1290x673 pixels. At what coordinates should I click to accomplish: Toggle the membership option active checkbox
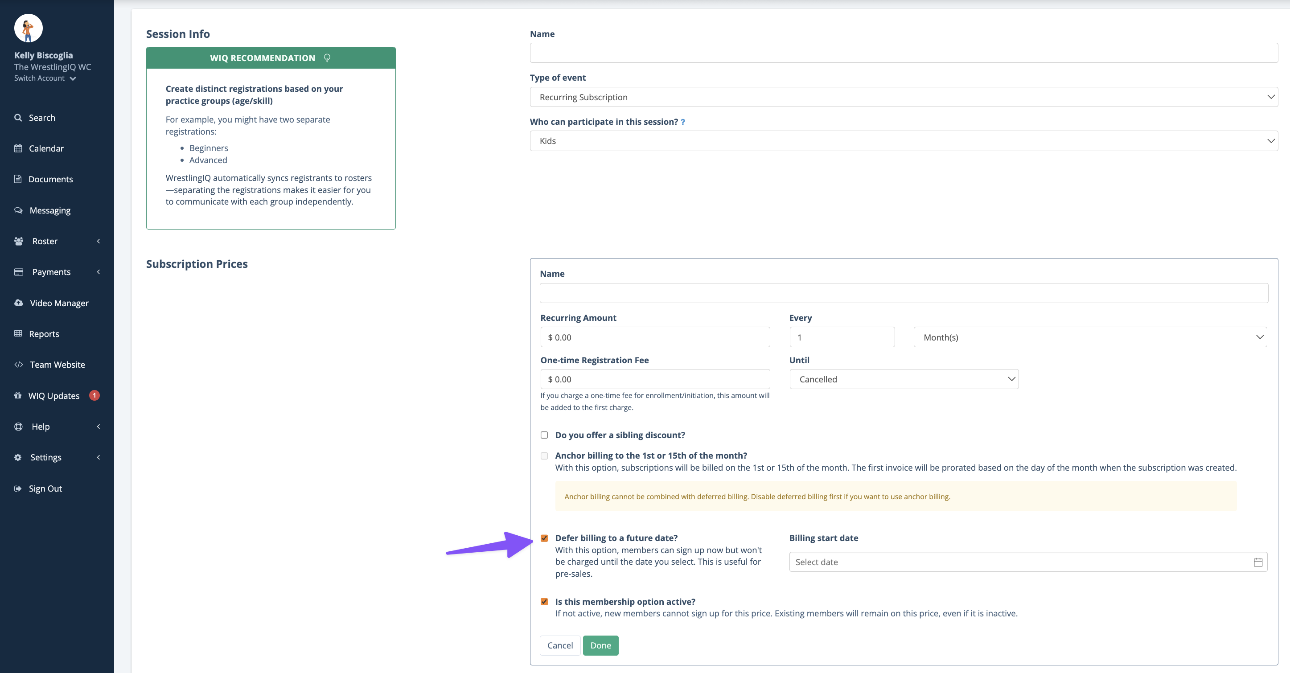pos(544,602)
